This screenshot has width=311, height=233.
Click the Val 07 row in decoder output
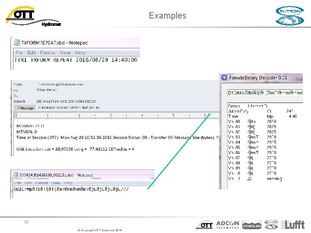[x=252, y=158]
